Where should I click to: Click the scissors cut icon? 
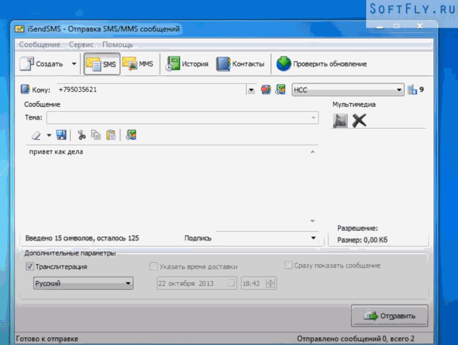[x=82, y=135]
